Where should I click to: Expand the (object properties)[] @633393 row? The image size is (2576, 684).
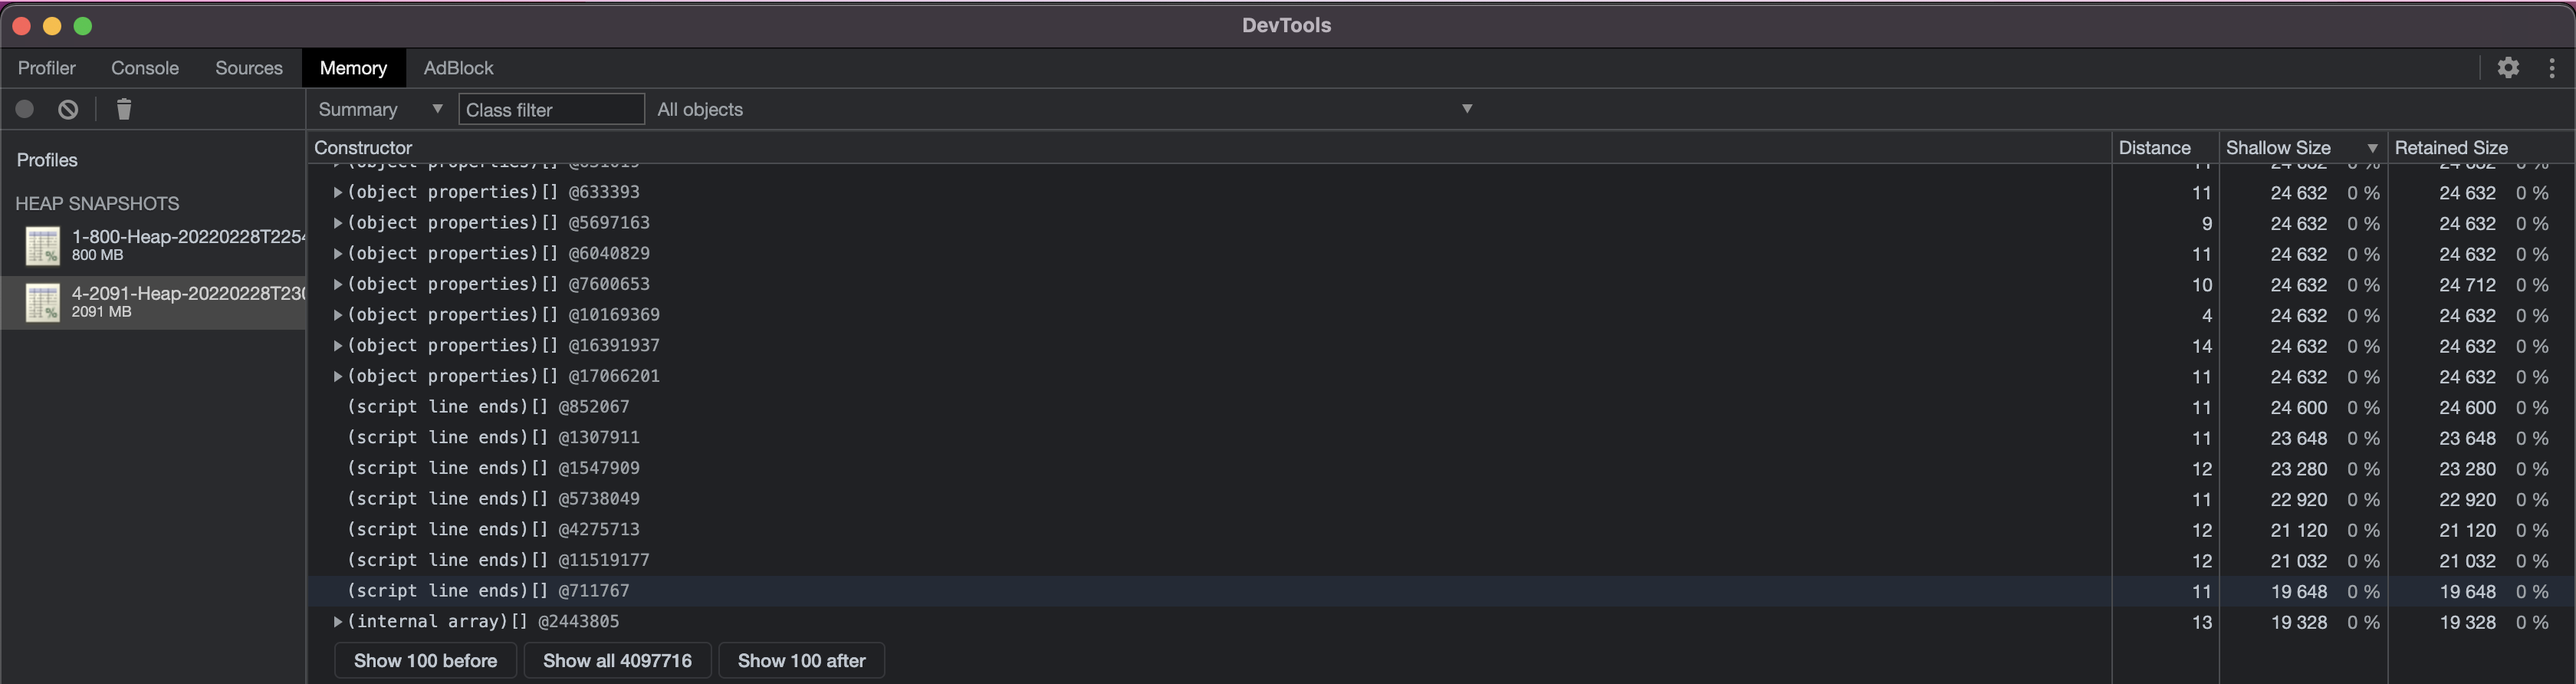pyautogui.click(x=338, y=192)
